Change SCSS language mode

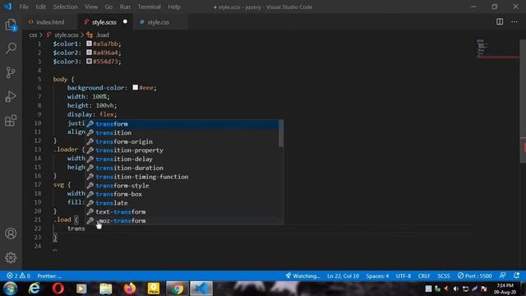coord(444,276)
